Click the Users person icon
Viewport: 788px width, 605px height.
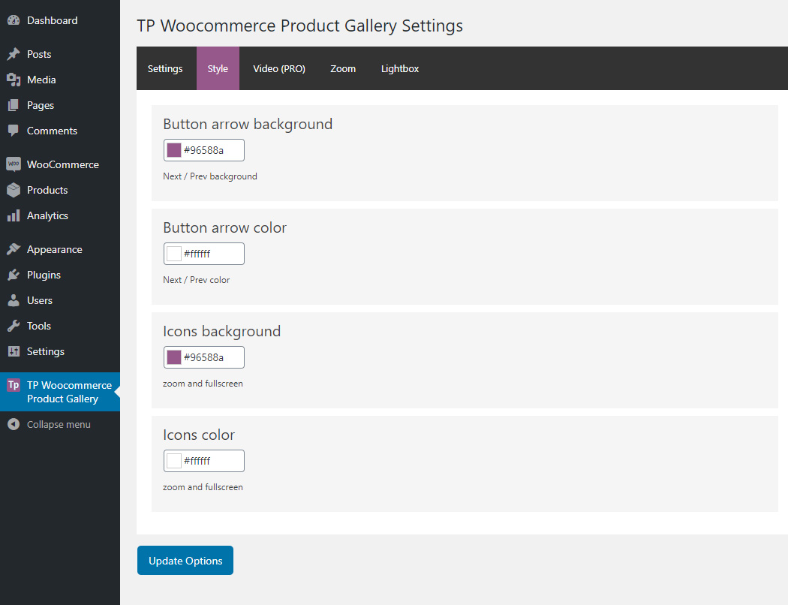pyautogui.click(x=14, y=300)
